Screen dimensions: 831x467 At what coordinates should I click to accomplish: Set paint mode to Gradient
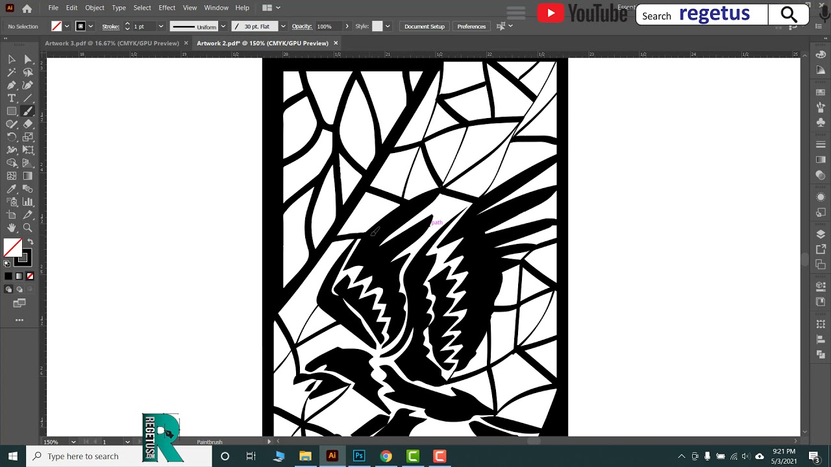19,276
